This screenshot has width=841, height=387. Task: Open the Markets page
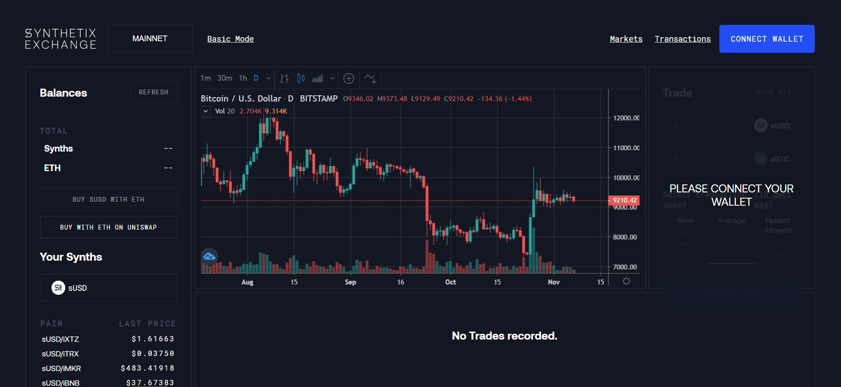[x=626, y=39]
